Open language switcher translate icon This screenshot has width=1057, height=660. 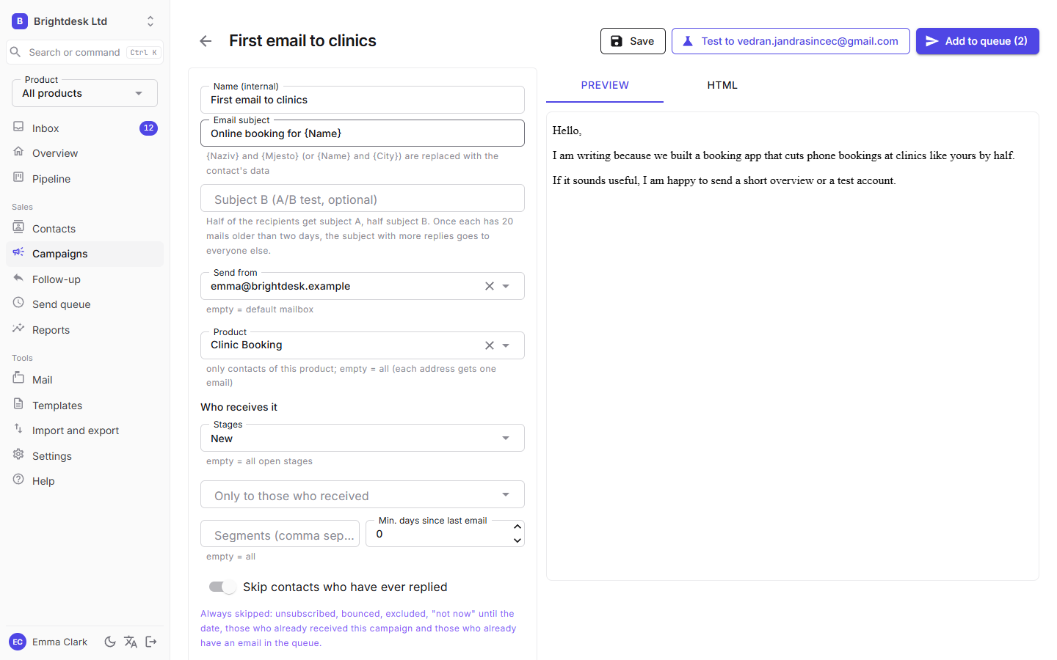[x=131, y=642]
